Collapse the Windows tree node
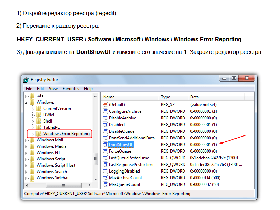280x210 pixels. point(26,103)
